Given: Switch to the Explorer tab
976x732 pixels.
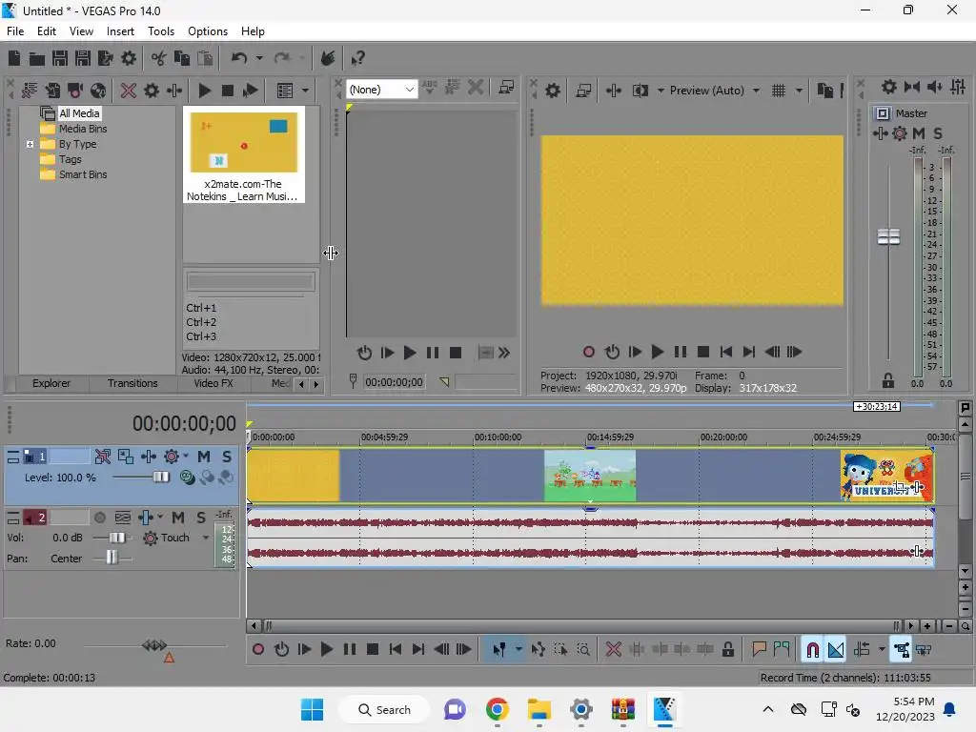Looking at the screenshot, I should [x=51, y=383].
